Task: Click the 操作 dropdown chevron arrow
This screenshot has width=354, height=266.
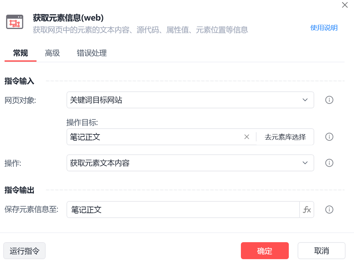Action: coord(305,163)
